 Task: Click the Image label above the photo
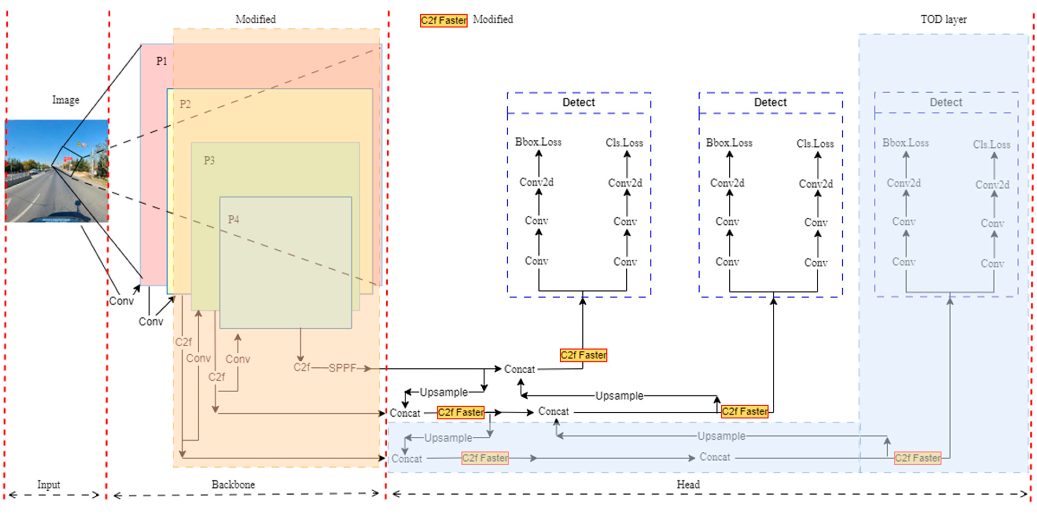coord(66,100)
